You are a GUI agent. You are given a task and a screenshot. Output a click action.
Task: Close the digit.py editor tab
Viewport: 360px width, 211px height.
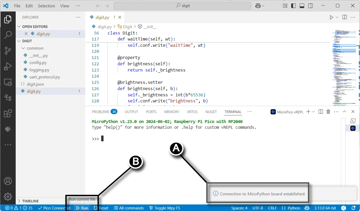point(120,17)
